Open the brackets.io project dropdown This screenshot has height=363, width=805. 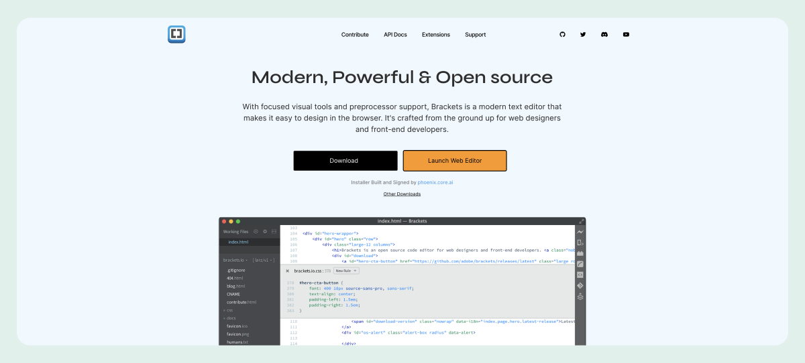[236, 259]
